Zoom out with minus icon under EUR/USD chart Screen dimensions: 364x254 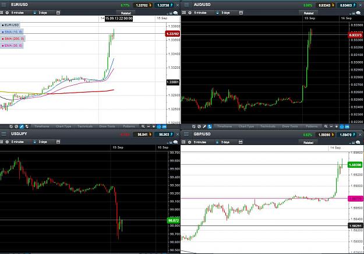pyautogui.click(x=149, y=126)
